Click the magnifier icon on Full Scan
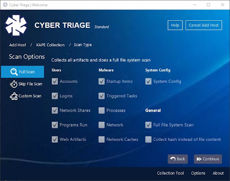The height and width of the screenshot is (181, 230). (14, 72)
